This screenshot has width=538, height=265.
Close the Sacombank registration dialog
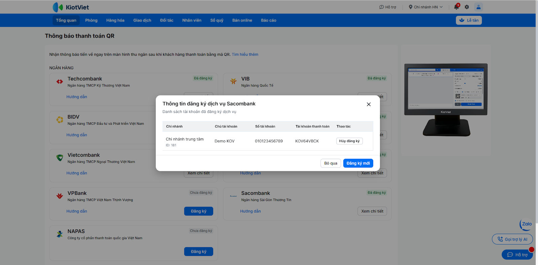point(369,104)
